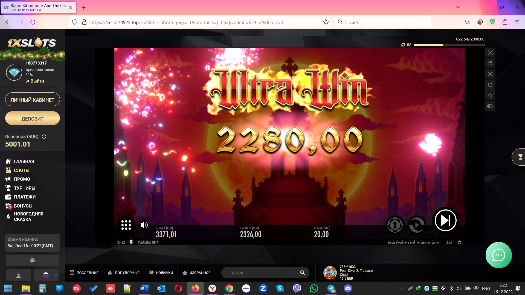Screen dimensions: 525x295
Task: Open the Android app download button
Action: pyautogui.click(x=32, y=260)
